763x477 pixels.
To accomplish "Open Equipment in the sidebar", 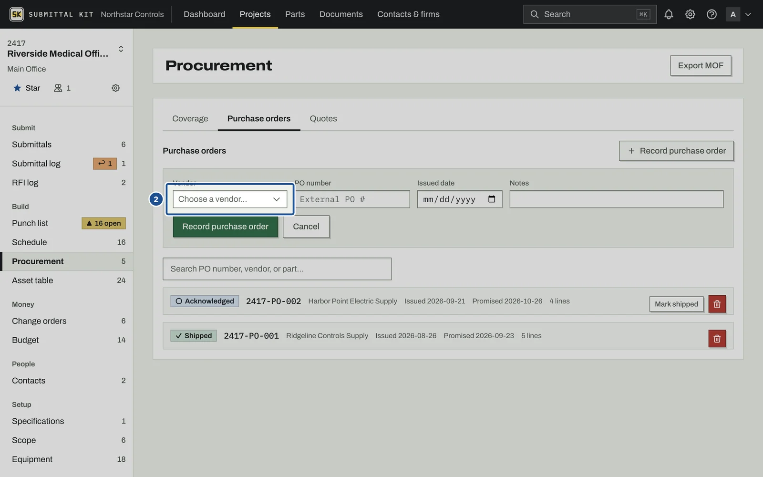I will pos(67,459).
